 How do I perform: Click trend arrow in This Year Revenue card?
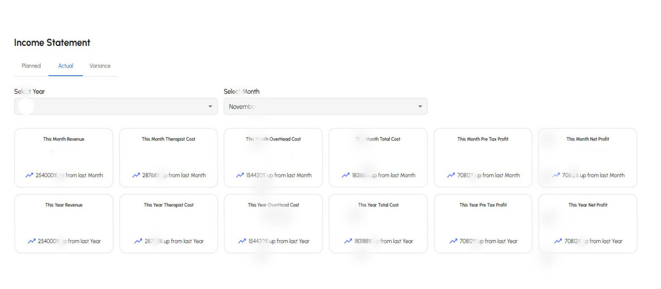(32, 242)
